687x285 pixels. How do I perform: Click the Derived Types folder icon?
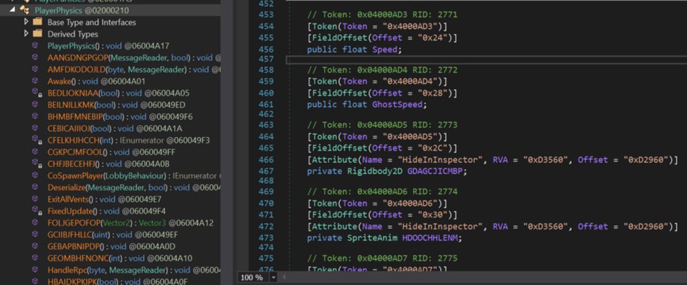(37, 34)
